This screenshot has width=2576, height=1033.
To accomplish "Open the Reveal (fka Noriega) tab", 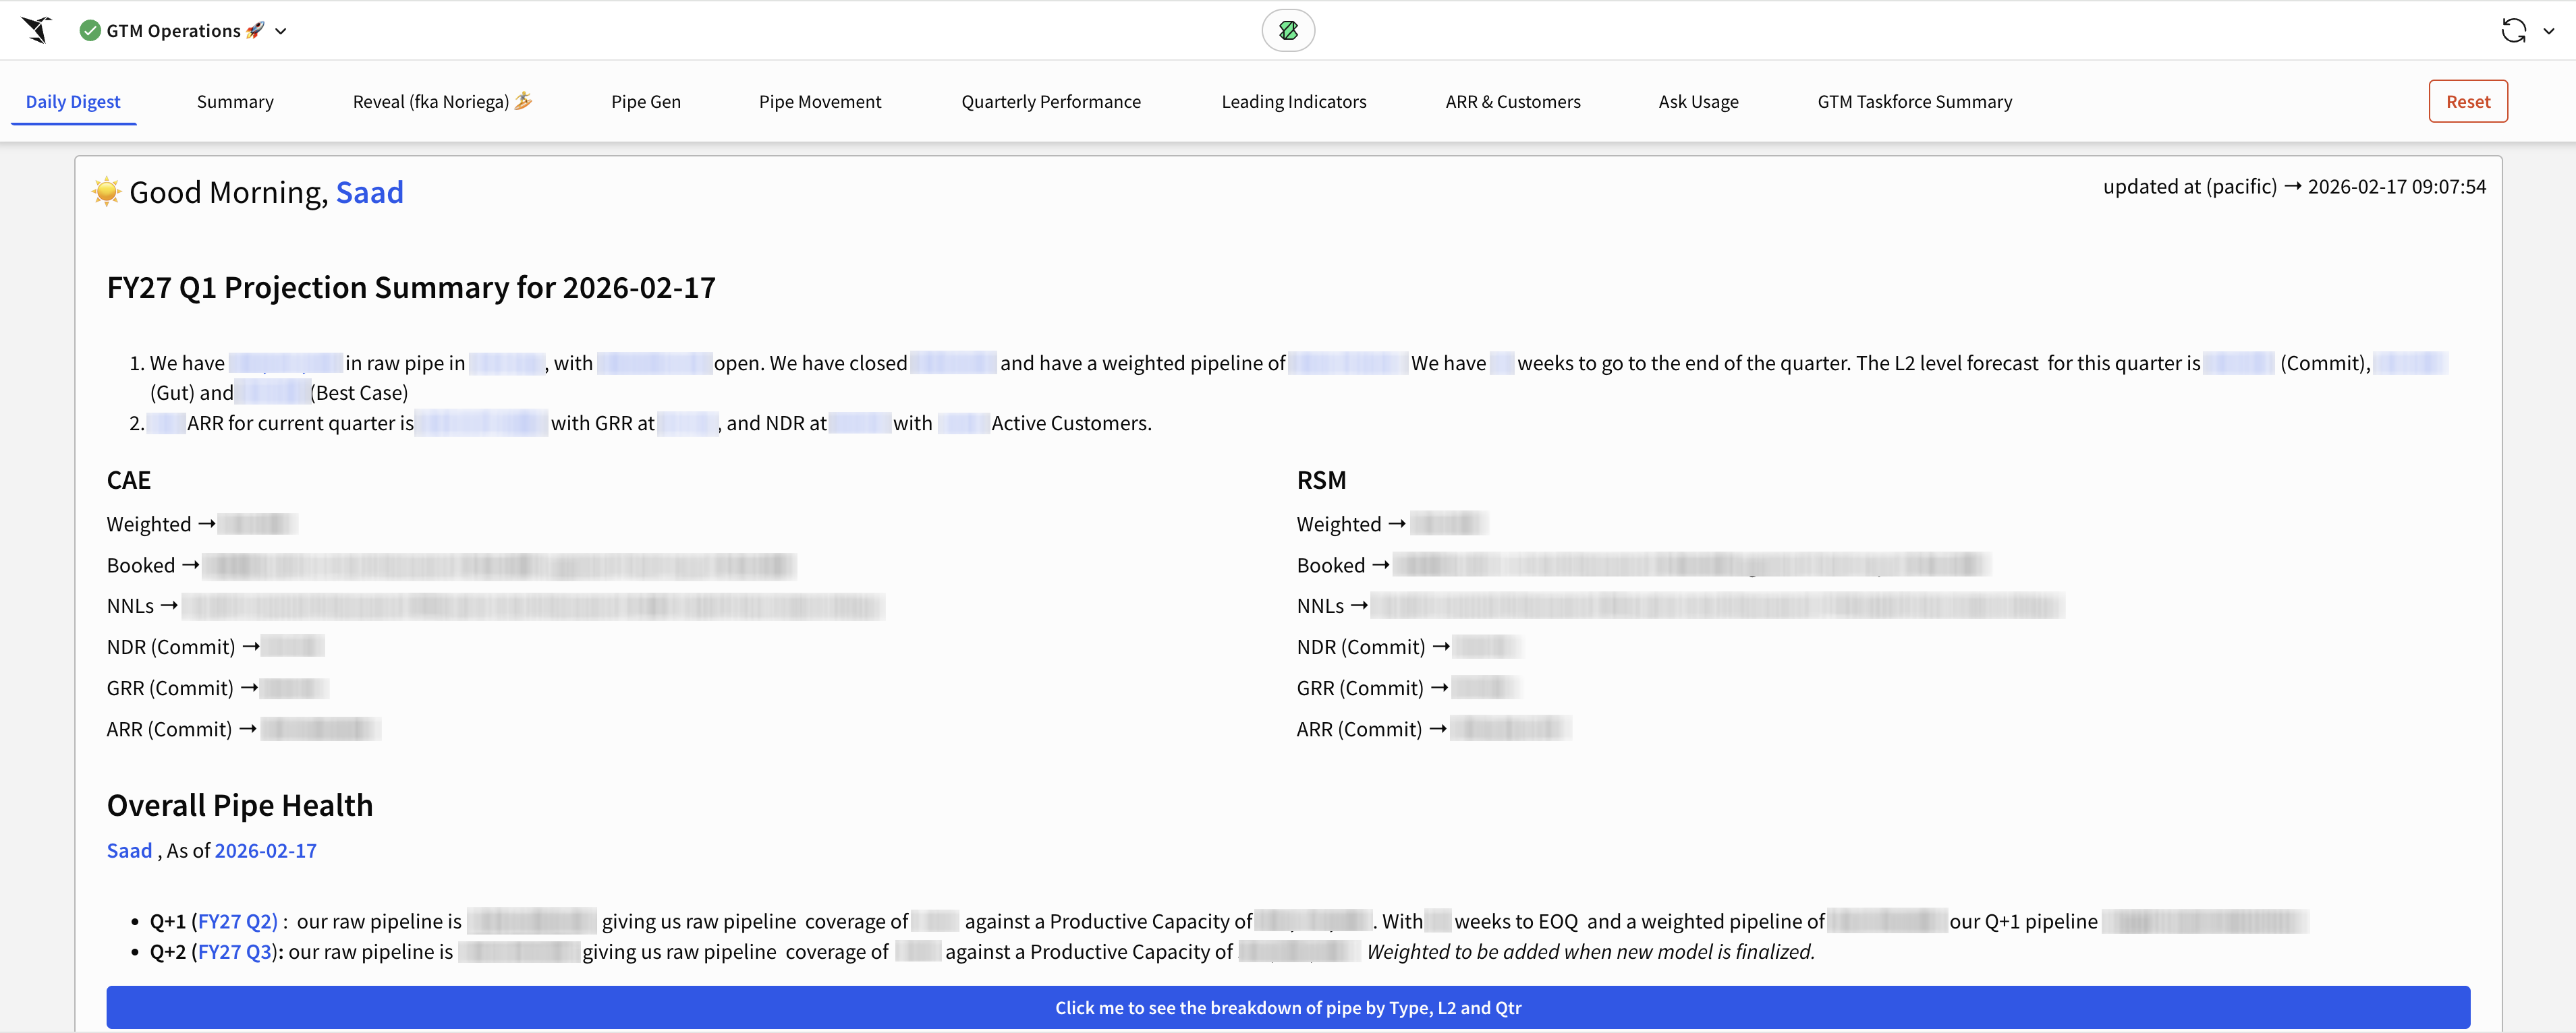I will 441,102.
